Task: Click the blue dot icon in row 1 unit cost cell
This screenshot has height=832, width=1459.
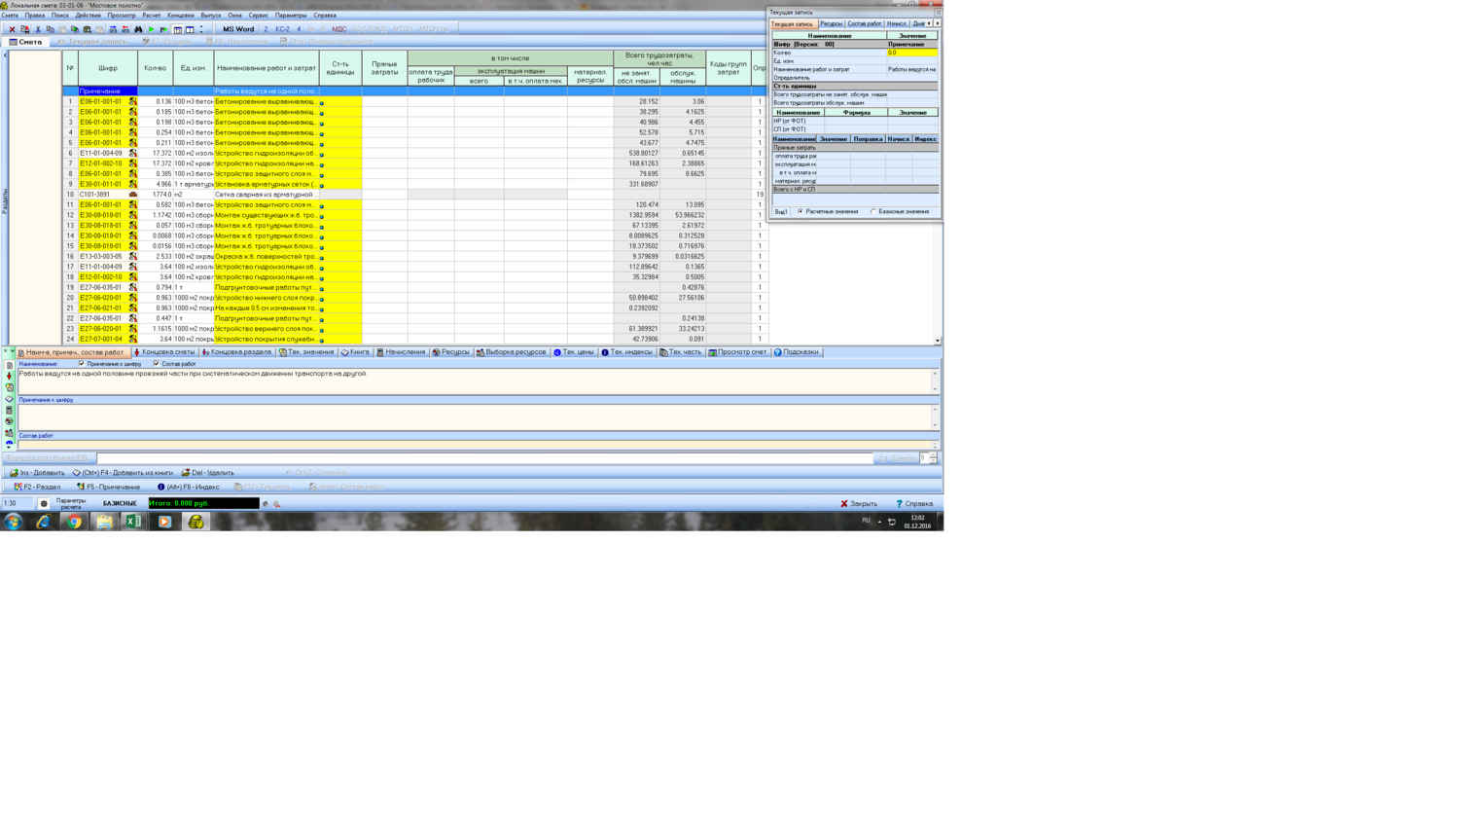Action: [x=322, y=102]
